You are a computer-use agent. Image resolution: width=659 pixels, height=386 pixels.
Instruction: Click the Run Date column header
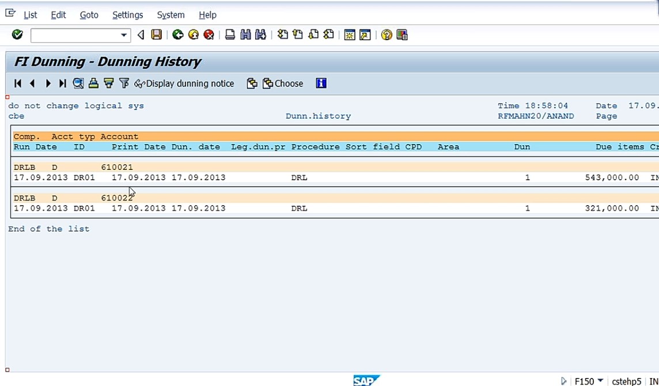[x=35, y=147]
